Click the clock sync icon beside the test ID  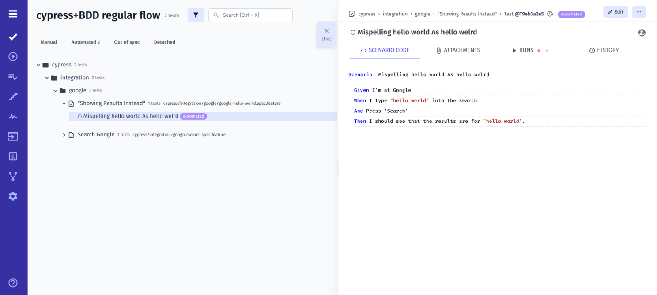click(x=550, y=14)
